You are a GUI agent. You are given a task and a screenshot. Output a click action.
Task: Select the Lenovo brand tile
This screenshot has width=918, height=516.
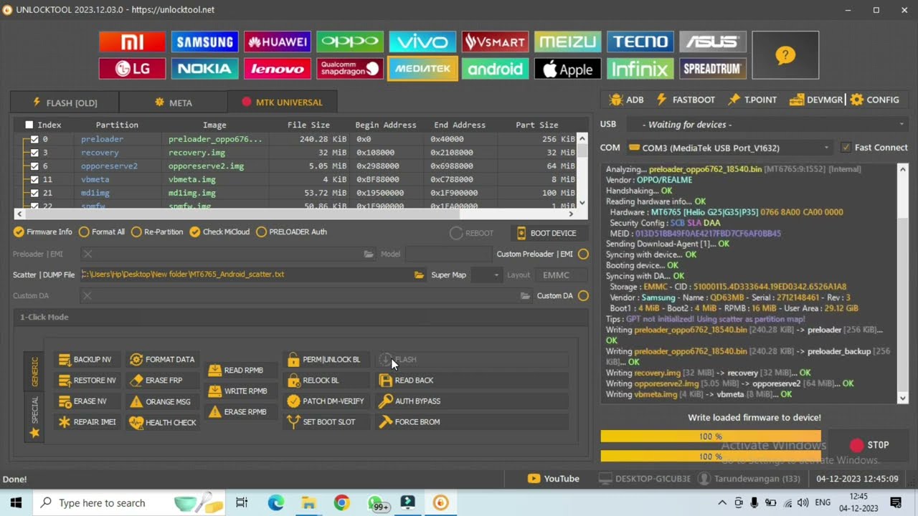[277, 69]
